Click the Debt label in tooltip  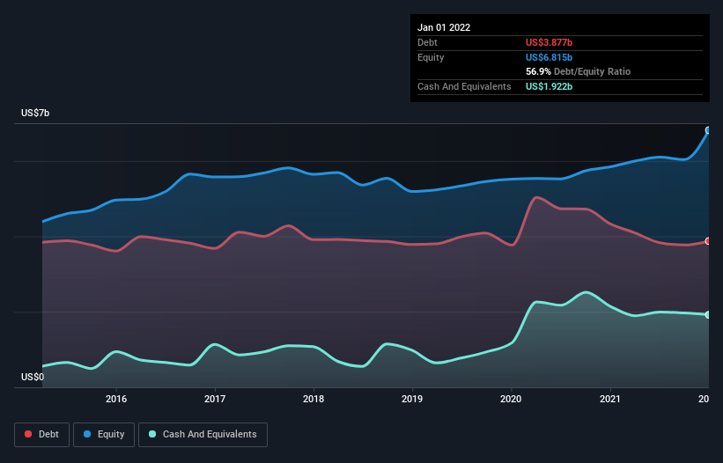pyautogui.click(x=427, y=42)
